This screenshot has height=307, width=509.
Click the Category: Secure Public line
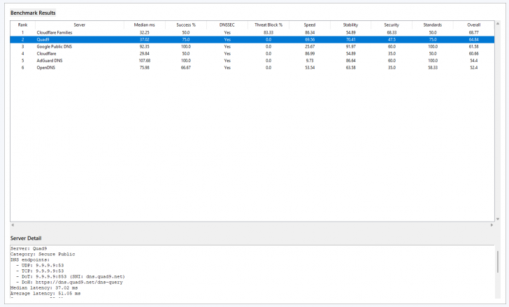pyautogui.click(x=43, y=254)
